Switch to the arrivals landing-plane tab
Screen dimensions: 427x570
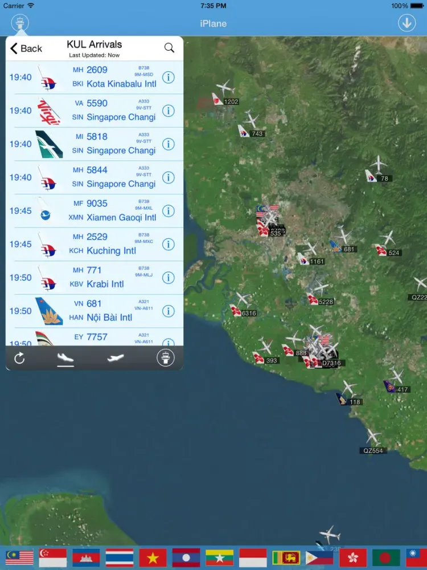pos(65,358)
